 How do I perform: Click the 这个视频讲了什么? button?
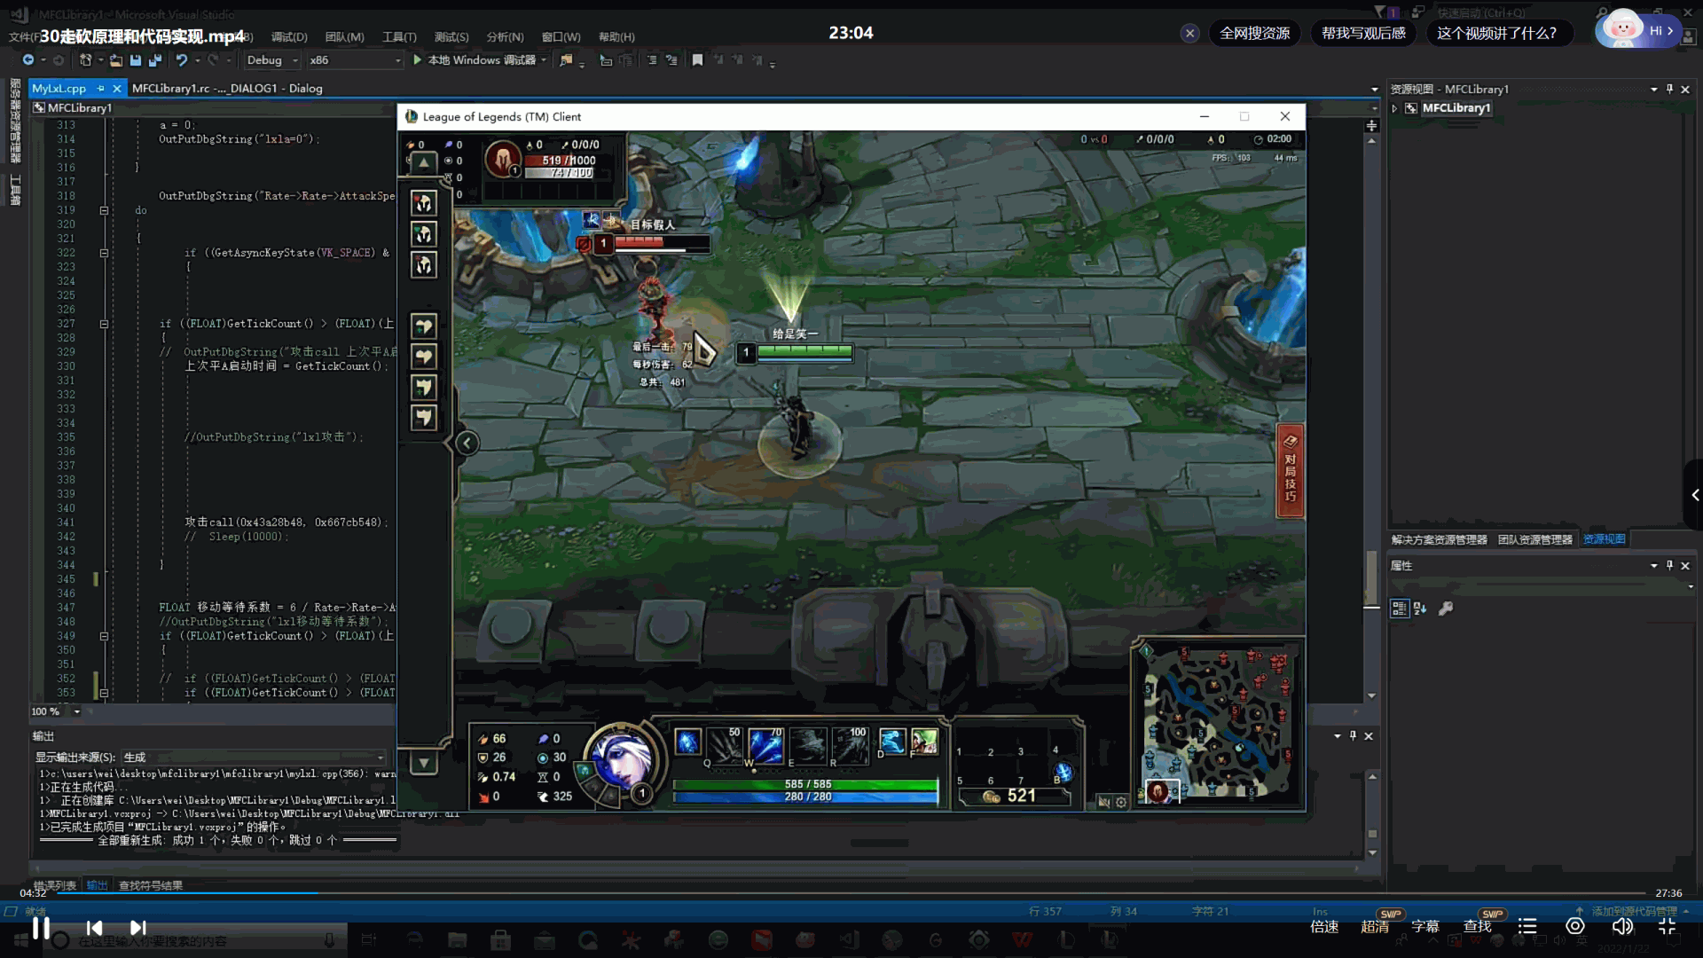pyautogui.click(x=1496, y=33)
